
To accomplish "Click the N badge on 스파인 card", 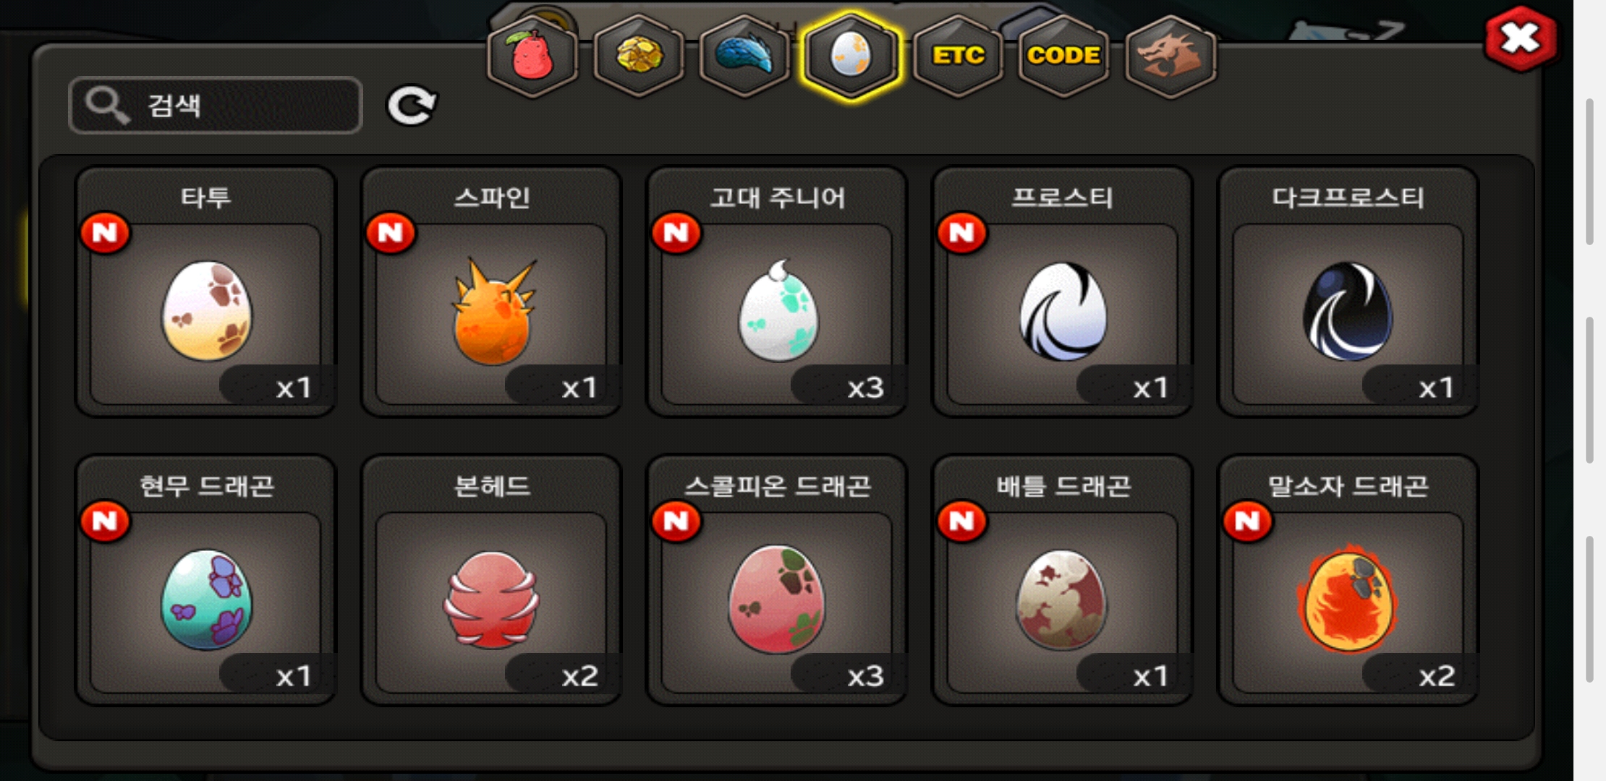I will pos(391,233).
